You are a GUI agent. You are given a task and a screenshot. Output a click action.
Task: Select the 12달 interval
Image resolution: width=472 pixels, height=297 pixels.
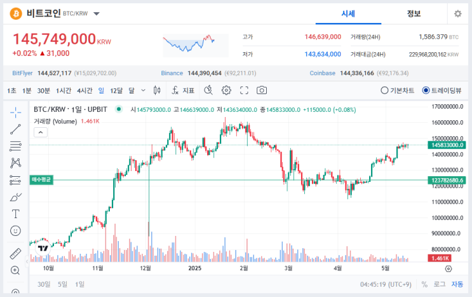116,90
